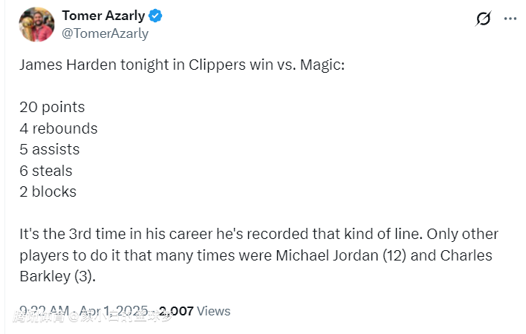
Task: Open Tomer Azarly's profile picture
Action: coord(36,24)
